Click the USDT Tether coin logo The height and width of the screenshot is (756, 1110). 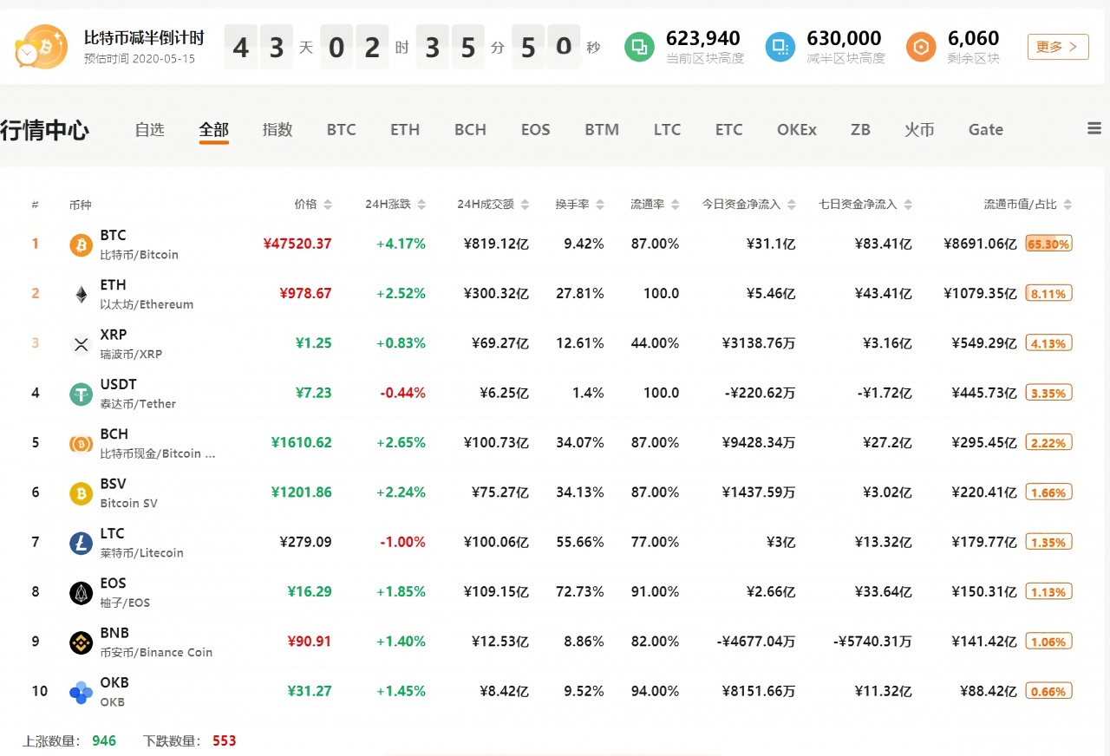click(81, 394)
